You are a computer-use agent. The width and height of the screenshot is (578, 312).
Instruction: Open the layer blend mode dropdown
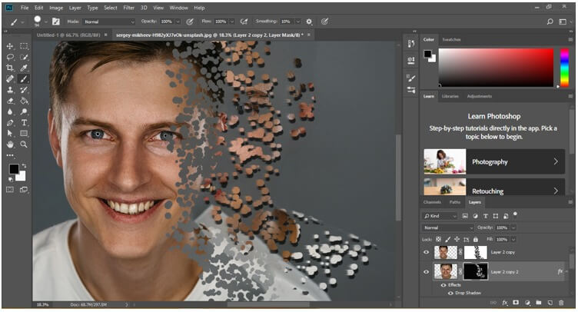click(x=448, y=228)
